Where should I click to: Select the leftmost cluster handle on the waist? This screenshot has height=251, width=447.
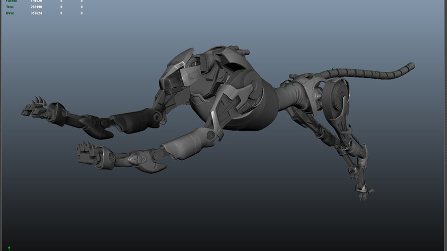pos(275,91)
